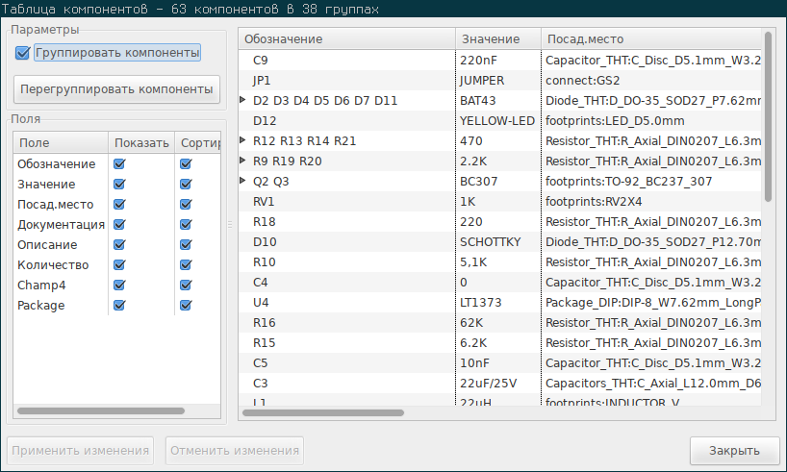Toggle the Показать checkbox for Описание

[119, 245]
